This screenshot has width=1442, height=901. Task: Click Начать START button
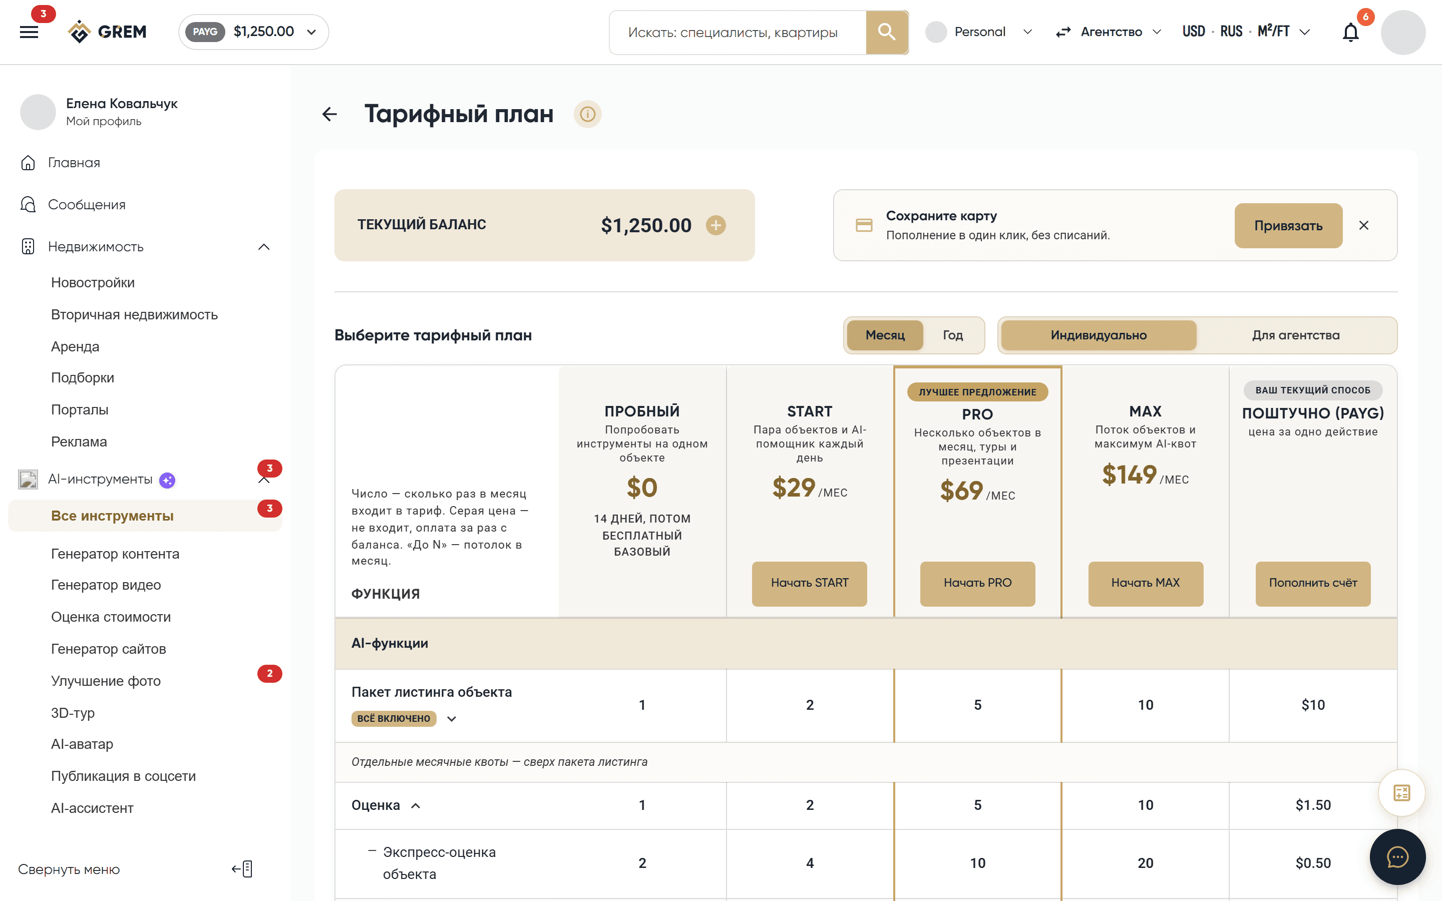[x=809, y=583]
